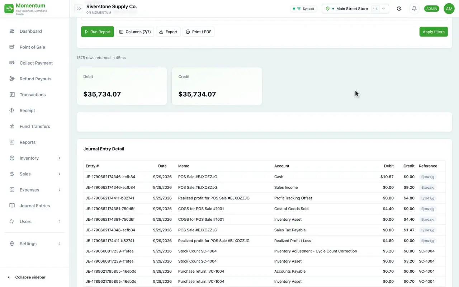This screenshot has height=287, width=459.
Task: Click the Export button
Action: click(168, 32)
